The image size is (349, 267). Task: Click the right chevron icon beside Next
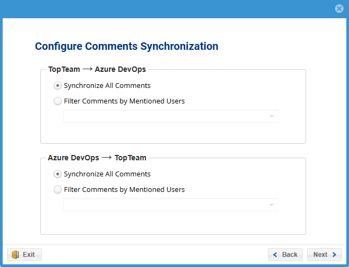click(x=334, y=255)
